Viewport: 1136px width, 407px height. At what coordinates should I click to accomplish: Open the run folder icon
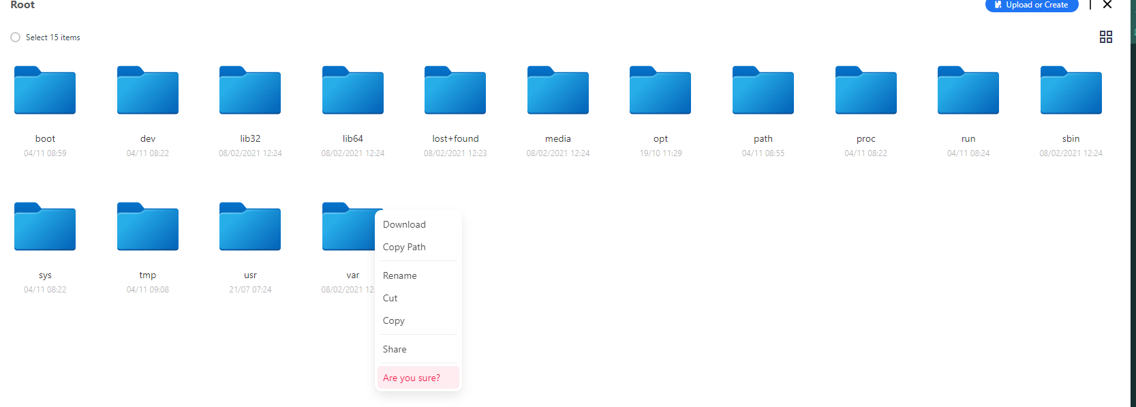pyautogui.click(x=968, y=90)
